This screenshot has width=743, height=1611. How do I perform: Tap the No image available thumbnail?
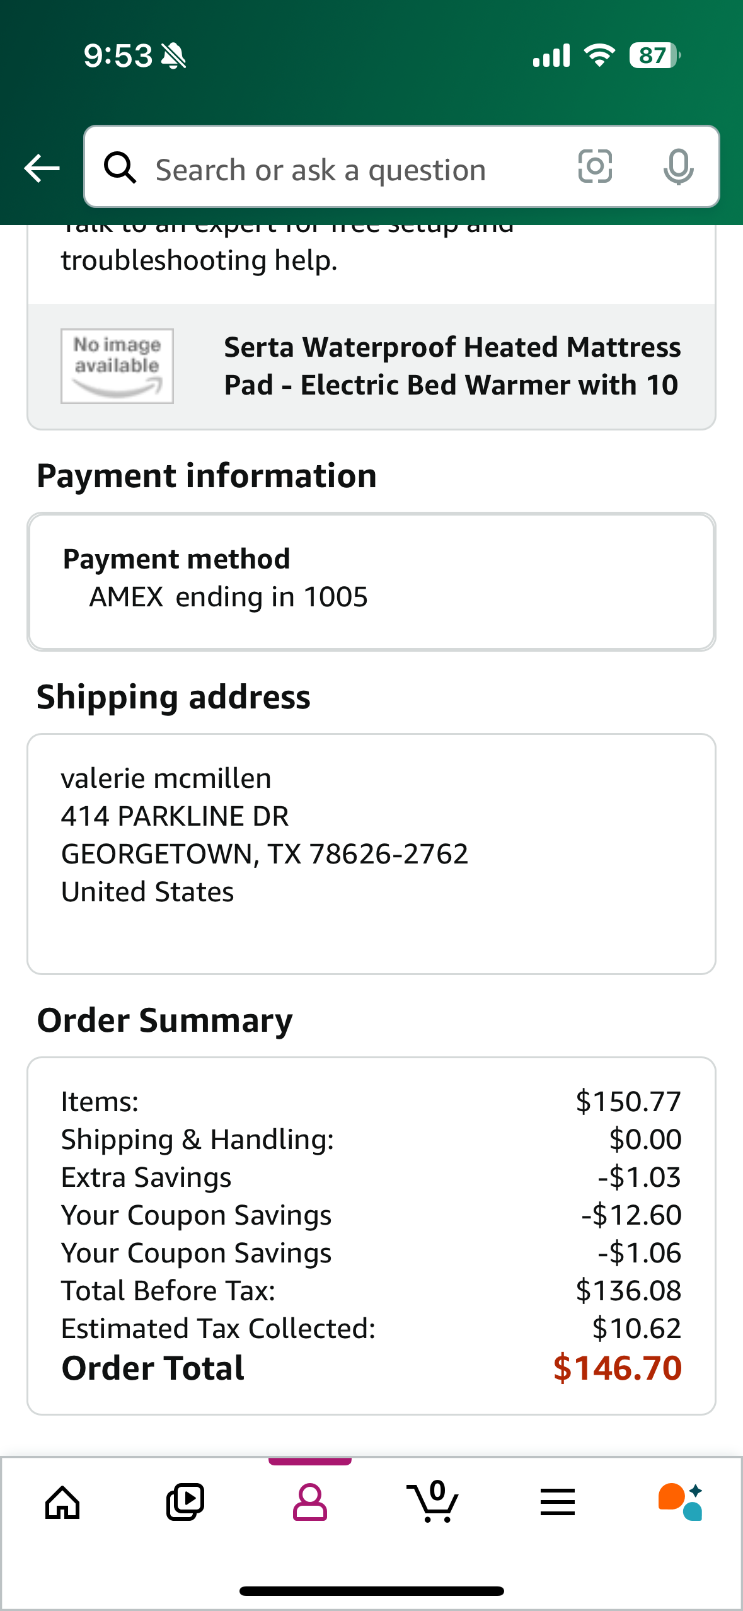117,366
